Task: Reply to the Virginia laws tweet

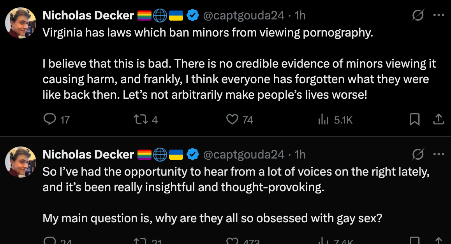Action: (x=50, y=119)
